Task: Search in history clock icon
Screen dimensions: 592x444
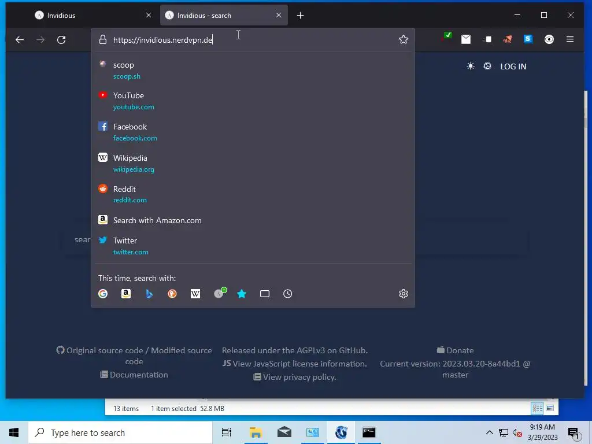Action: pyautogui.click(x=288, y=294)
